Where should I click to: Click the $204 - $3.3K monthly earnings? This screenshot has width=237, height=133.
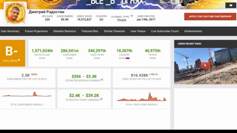84,76
